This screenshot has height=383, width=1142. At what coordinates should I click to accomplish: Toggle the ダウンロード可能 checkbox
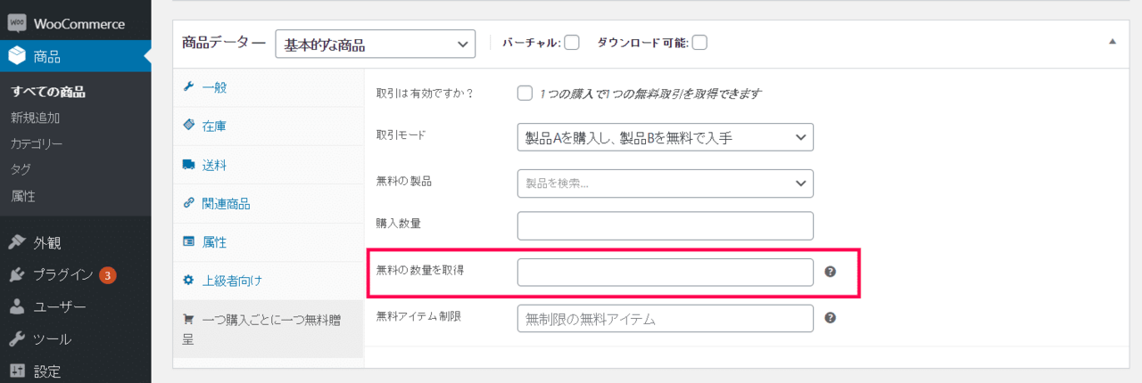[699, 43]
